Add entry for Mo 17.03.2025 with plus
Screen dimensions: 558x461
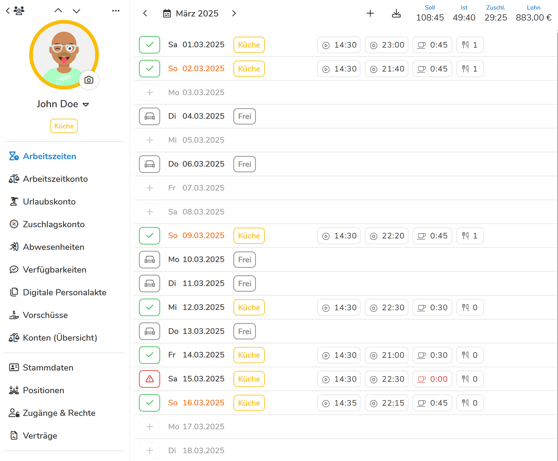tap(150, 426)
